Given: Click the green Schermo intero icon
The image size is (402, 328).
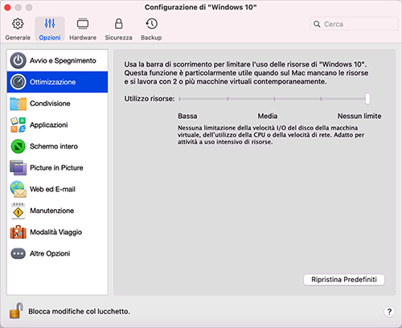Looking at the screenshot, I should pos(18,146).
